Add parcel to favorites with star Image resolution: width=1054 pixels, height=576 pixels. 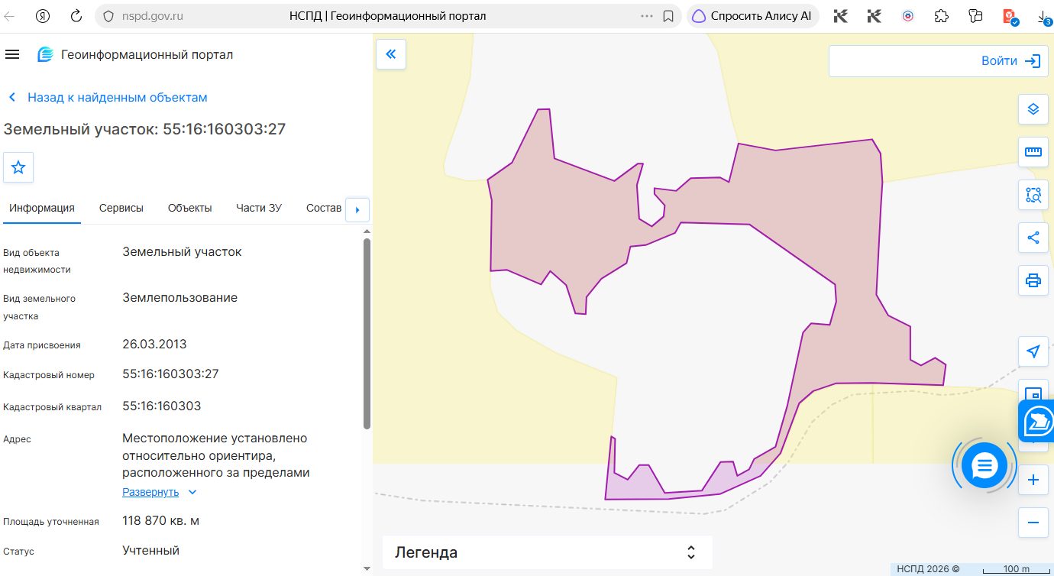click(18, 167)
